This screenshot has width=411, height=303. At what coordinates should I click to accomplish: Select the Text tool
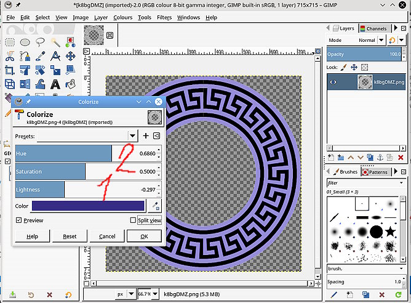(55, 84)
